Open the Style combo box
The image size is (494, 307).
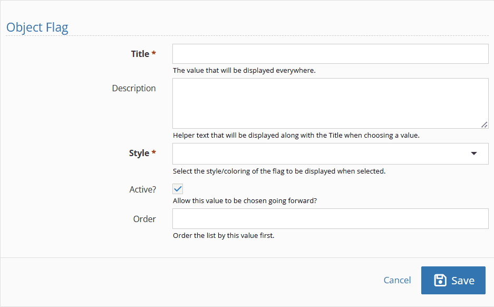point(331,154)
